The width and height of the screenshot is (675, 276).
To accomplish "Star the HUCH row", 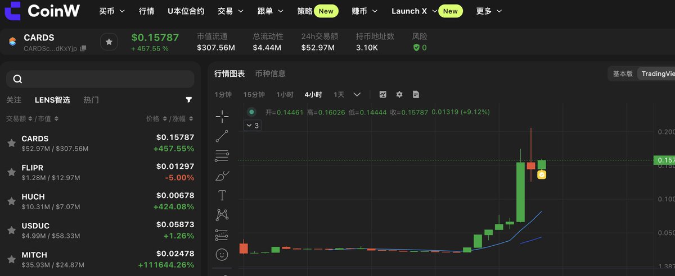I will point(11,201).
